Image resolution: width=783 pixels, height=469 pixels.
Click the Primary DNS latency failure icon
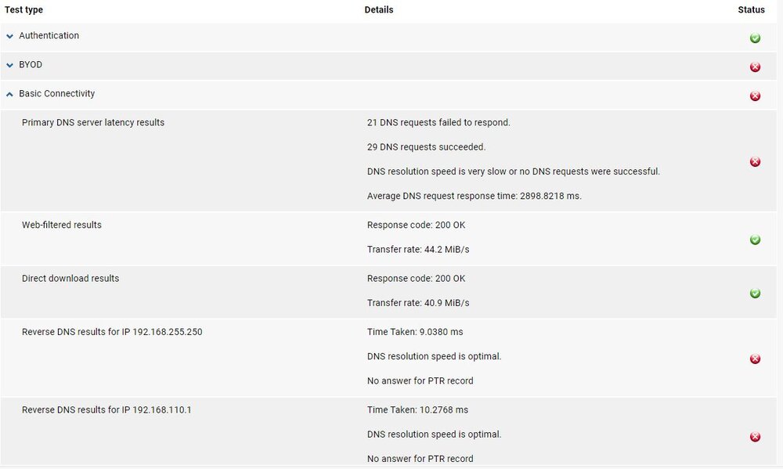point(755,161)
